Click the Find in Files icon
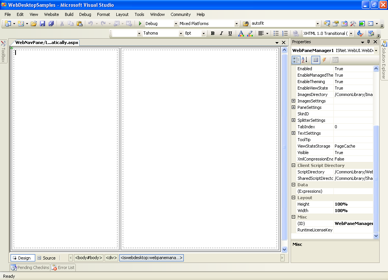 246,24
